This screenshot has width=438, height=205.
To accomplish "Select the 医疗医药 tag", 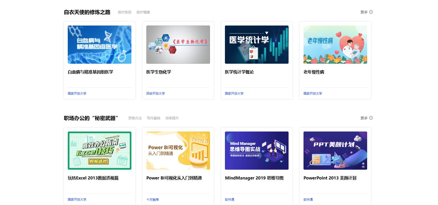I will pyautogui.click(x=125, y=12).
